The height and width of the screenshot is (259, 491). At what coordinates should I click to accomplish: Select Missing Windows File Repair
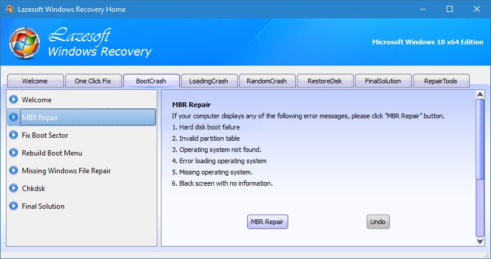pos(82,171)
